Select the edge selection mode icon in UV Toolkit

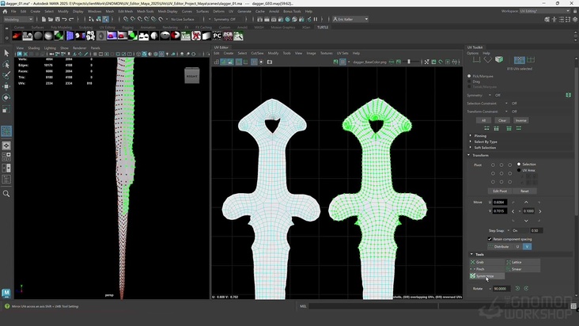pyautogui.click(x=477, y=59)
